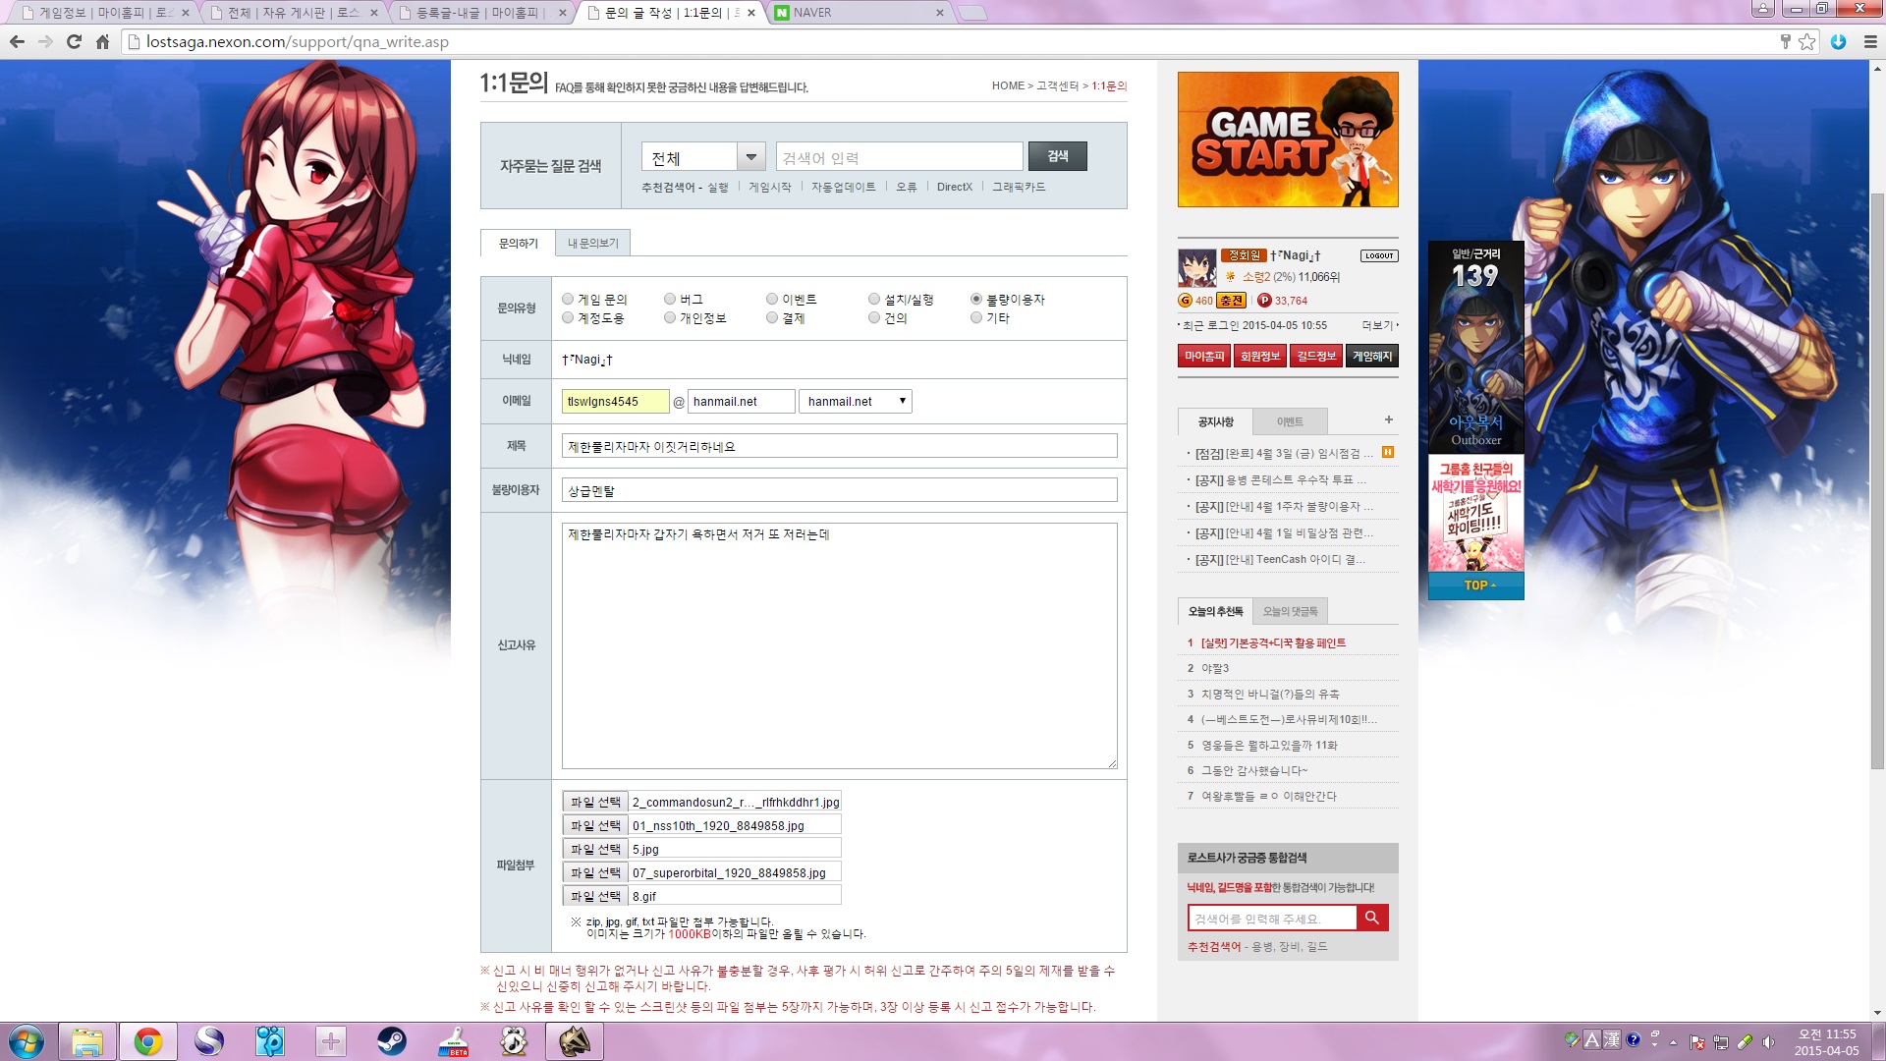Viewport: 1886px width, 1061px height.
Task: Click the 회원정보 button
Action: (1260, 356)
